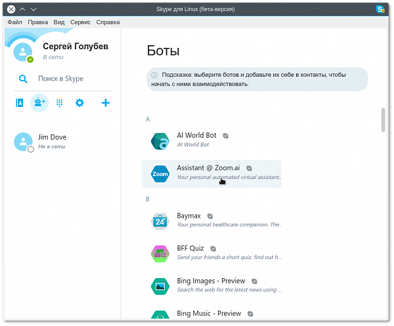This screenshot has width=394, height=326.
Task: Open the contacts list icon
Action: [x=19, y=103]
